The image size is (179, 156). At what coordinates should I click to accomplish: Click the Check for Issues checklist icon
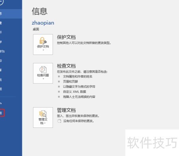43,69
